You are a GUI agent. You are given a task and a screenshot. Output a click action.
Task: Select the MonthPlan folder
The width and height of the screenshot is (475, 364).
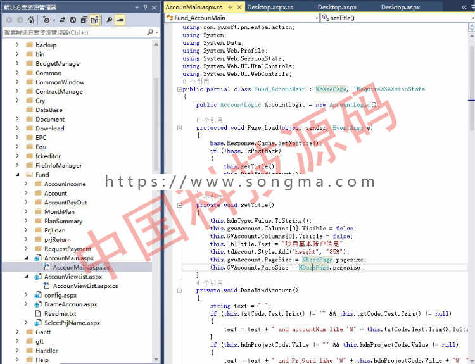[60, 211]
